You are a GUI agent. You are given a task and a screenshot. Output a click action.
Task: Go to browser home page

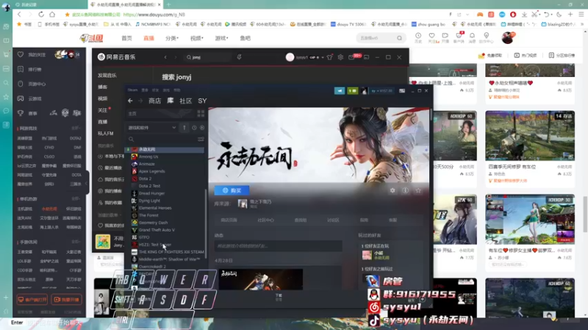point(52,14)
